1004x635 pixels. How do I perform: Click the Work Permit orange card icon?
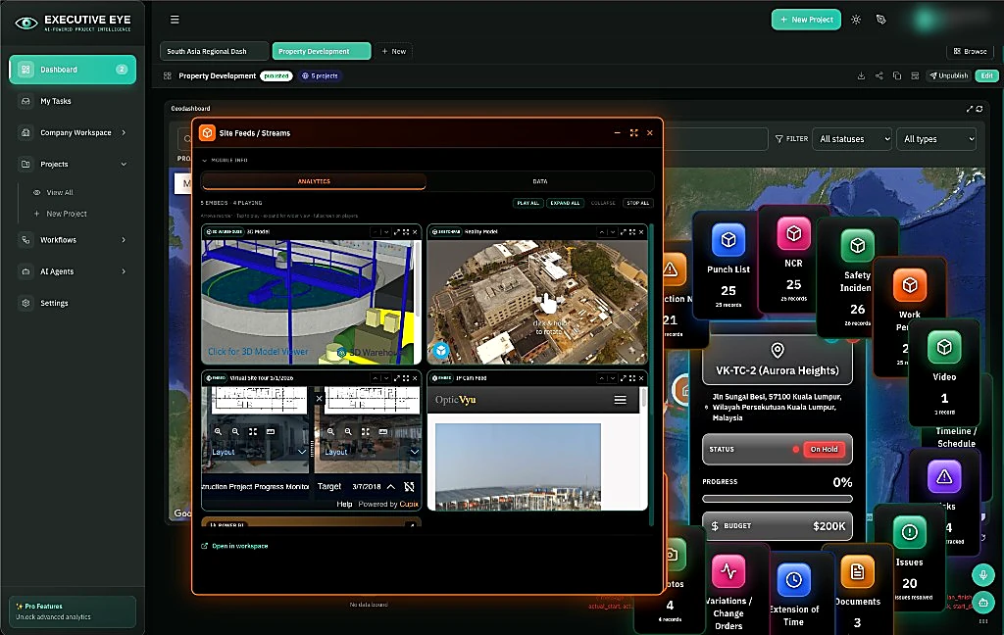909,285
